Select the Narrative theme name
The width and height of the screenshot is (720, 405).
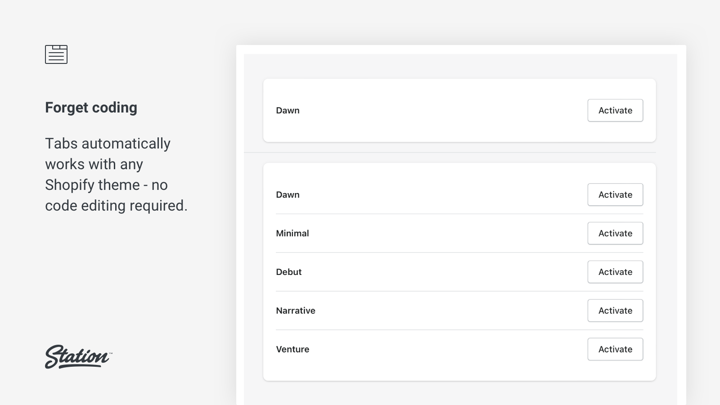[296, 310]
